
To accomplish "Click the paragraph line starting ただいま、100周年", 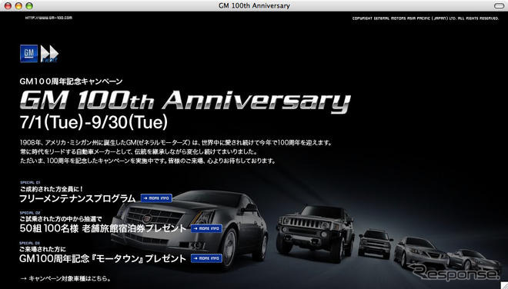I will coord(148,161).
